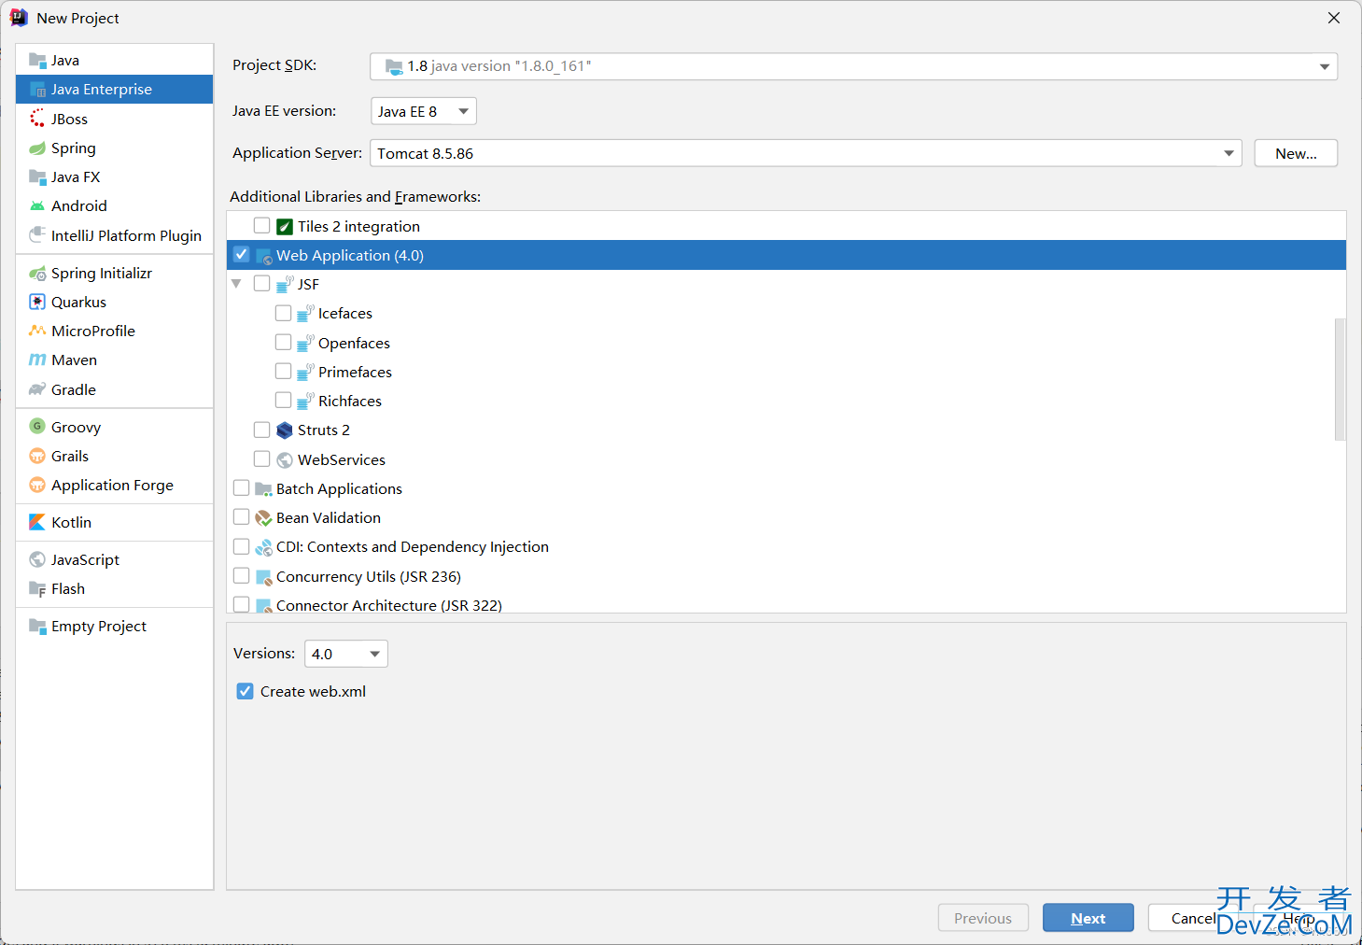
Task: Click the WebServices globe icon
Action: point(285,460)
